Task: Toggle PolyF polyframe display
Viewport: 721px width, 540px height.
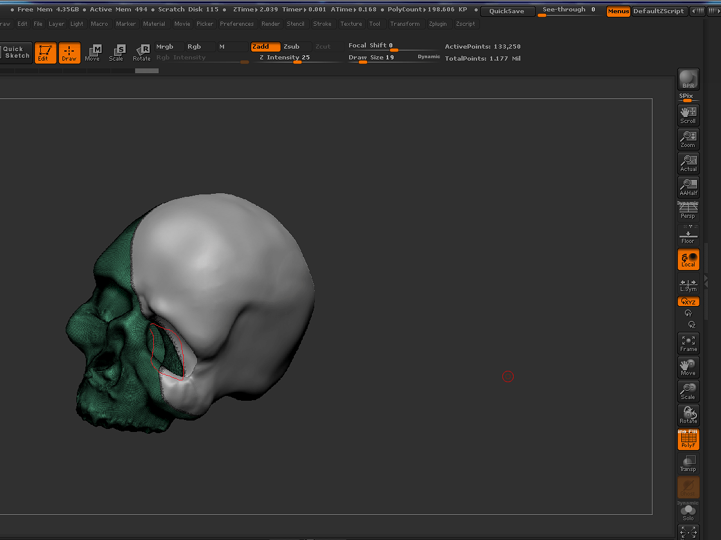Action: pos(689,439)
